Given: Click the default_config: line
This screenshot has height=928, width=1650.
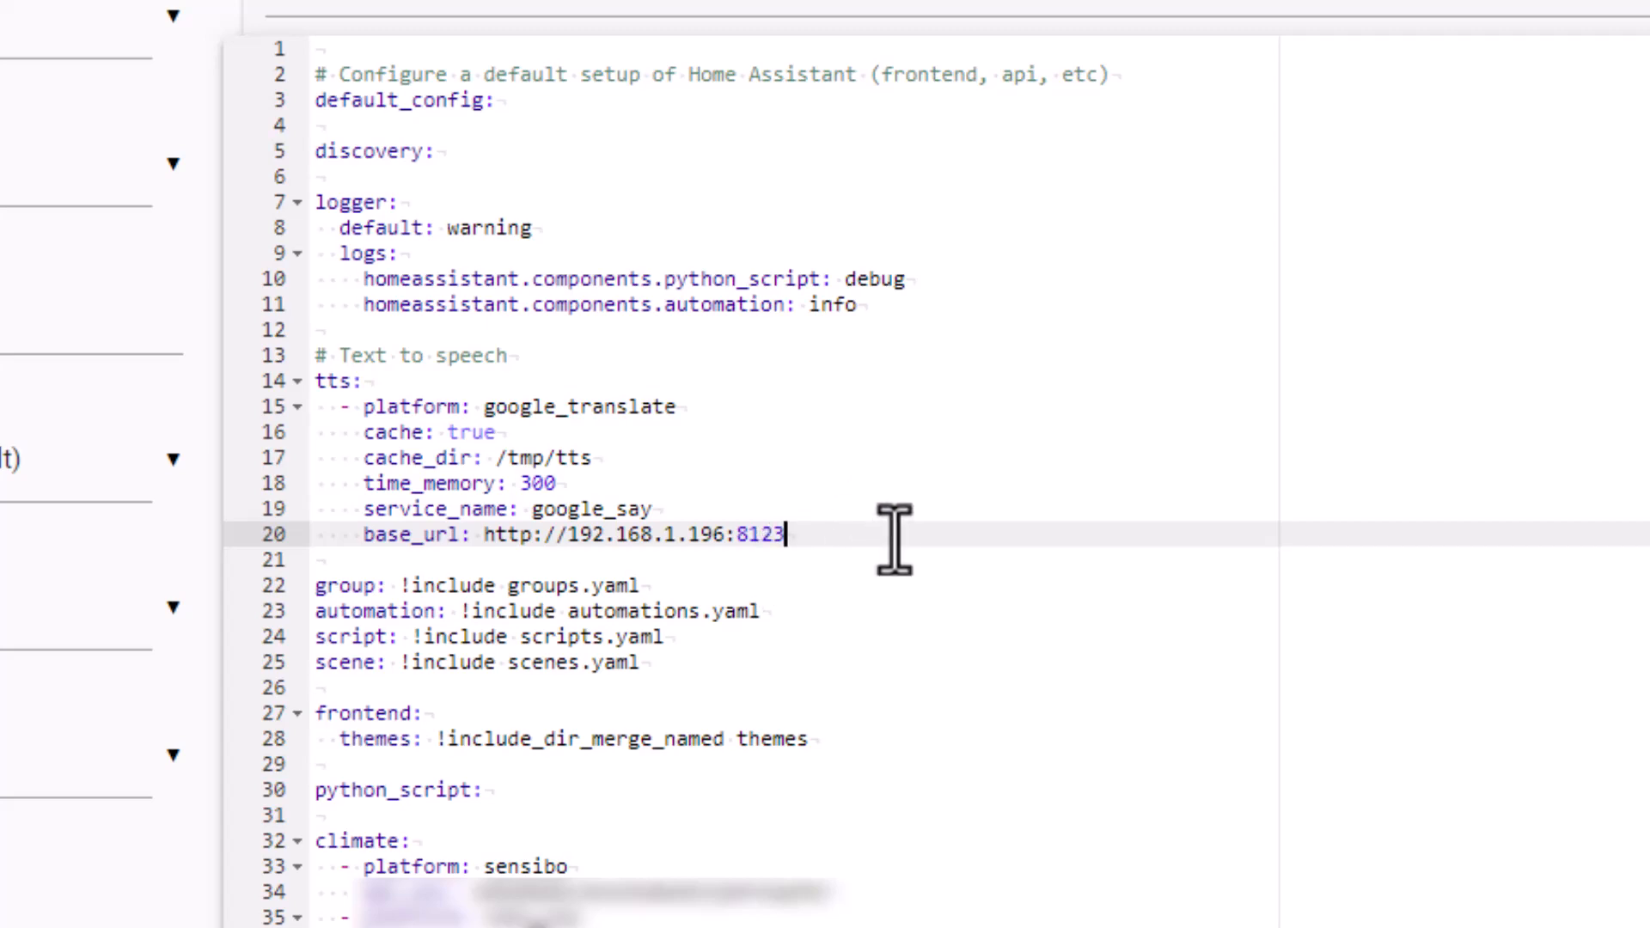Looking at the screenshot, I should (x=403, y=100).
